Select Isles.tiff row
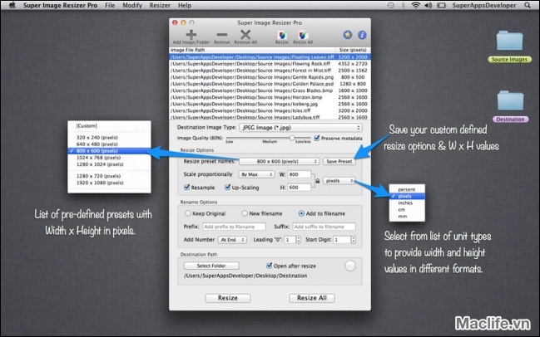 pyautogui.click(x=270, y=110)
